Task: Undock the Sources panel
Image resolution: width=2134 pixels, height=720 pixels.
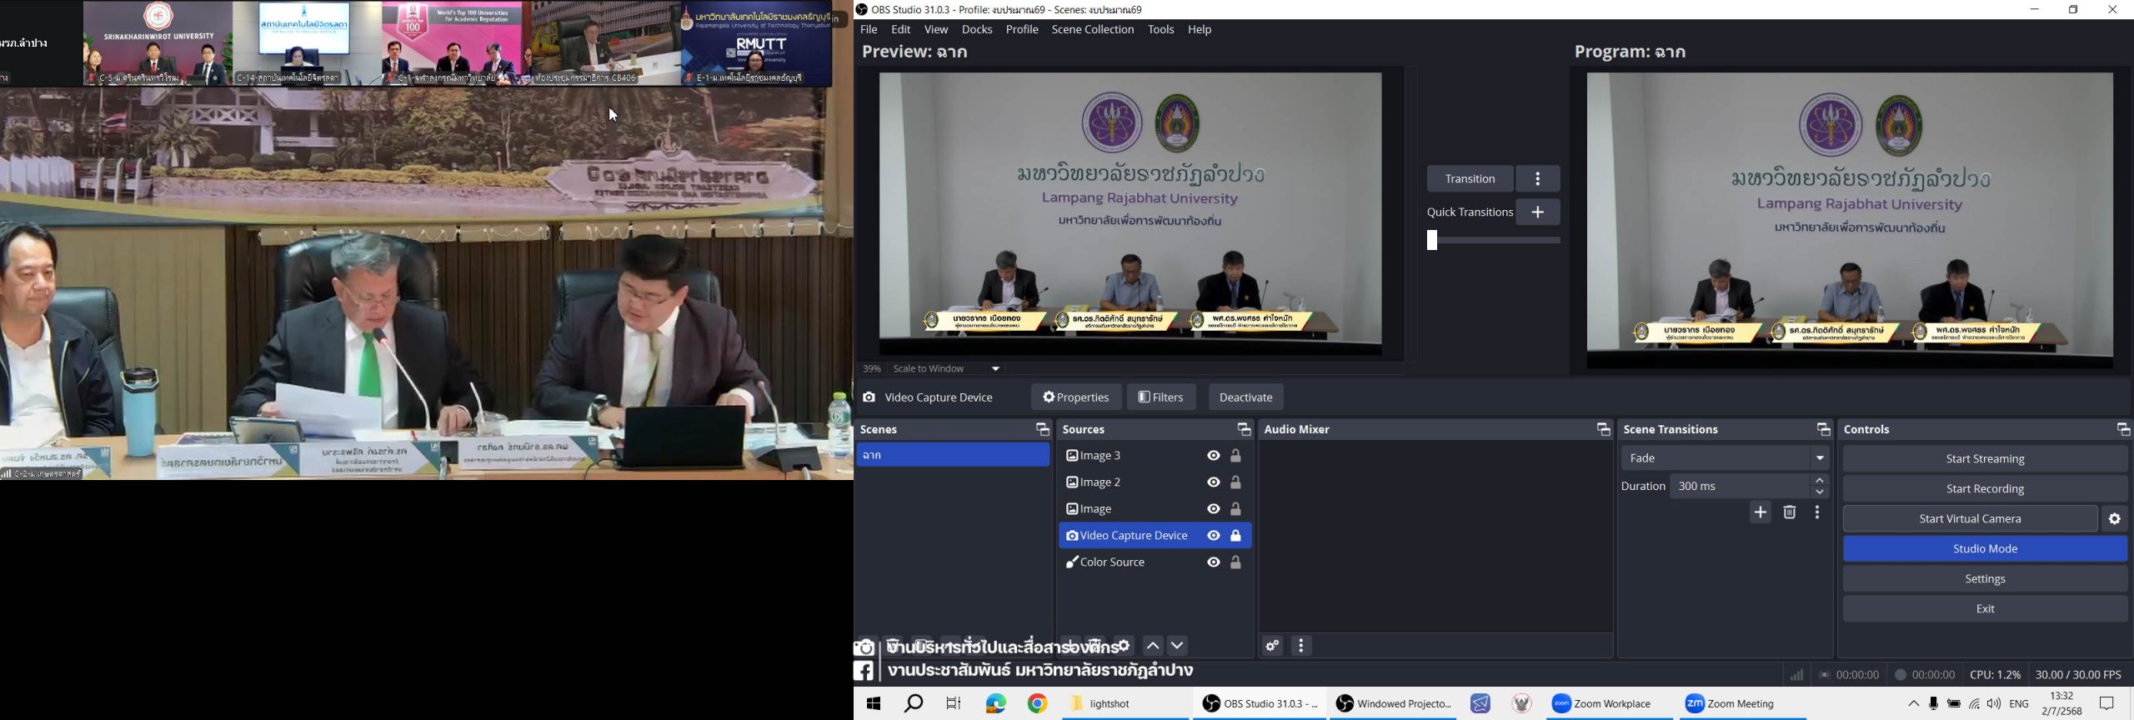Action: [1244, 429]
